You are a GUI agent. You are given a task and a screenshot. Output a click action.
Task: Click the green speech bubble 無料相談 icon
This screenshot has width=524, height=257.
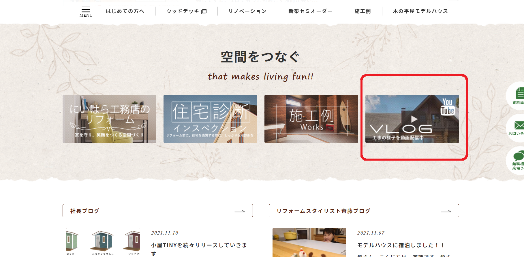click(519, 157)
